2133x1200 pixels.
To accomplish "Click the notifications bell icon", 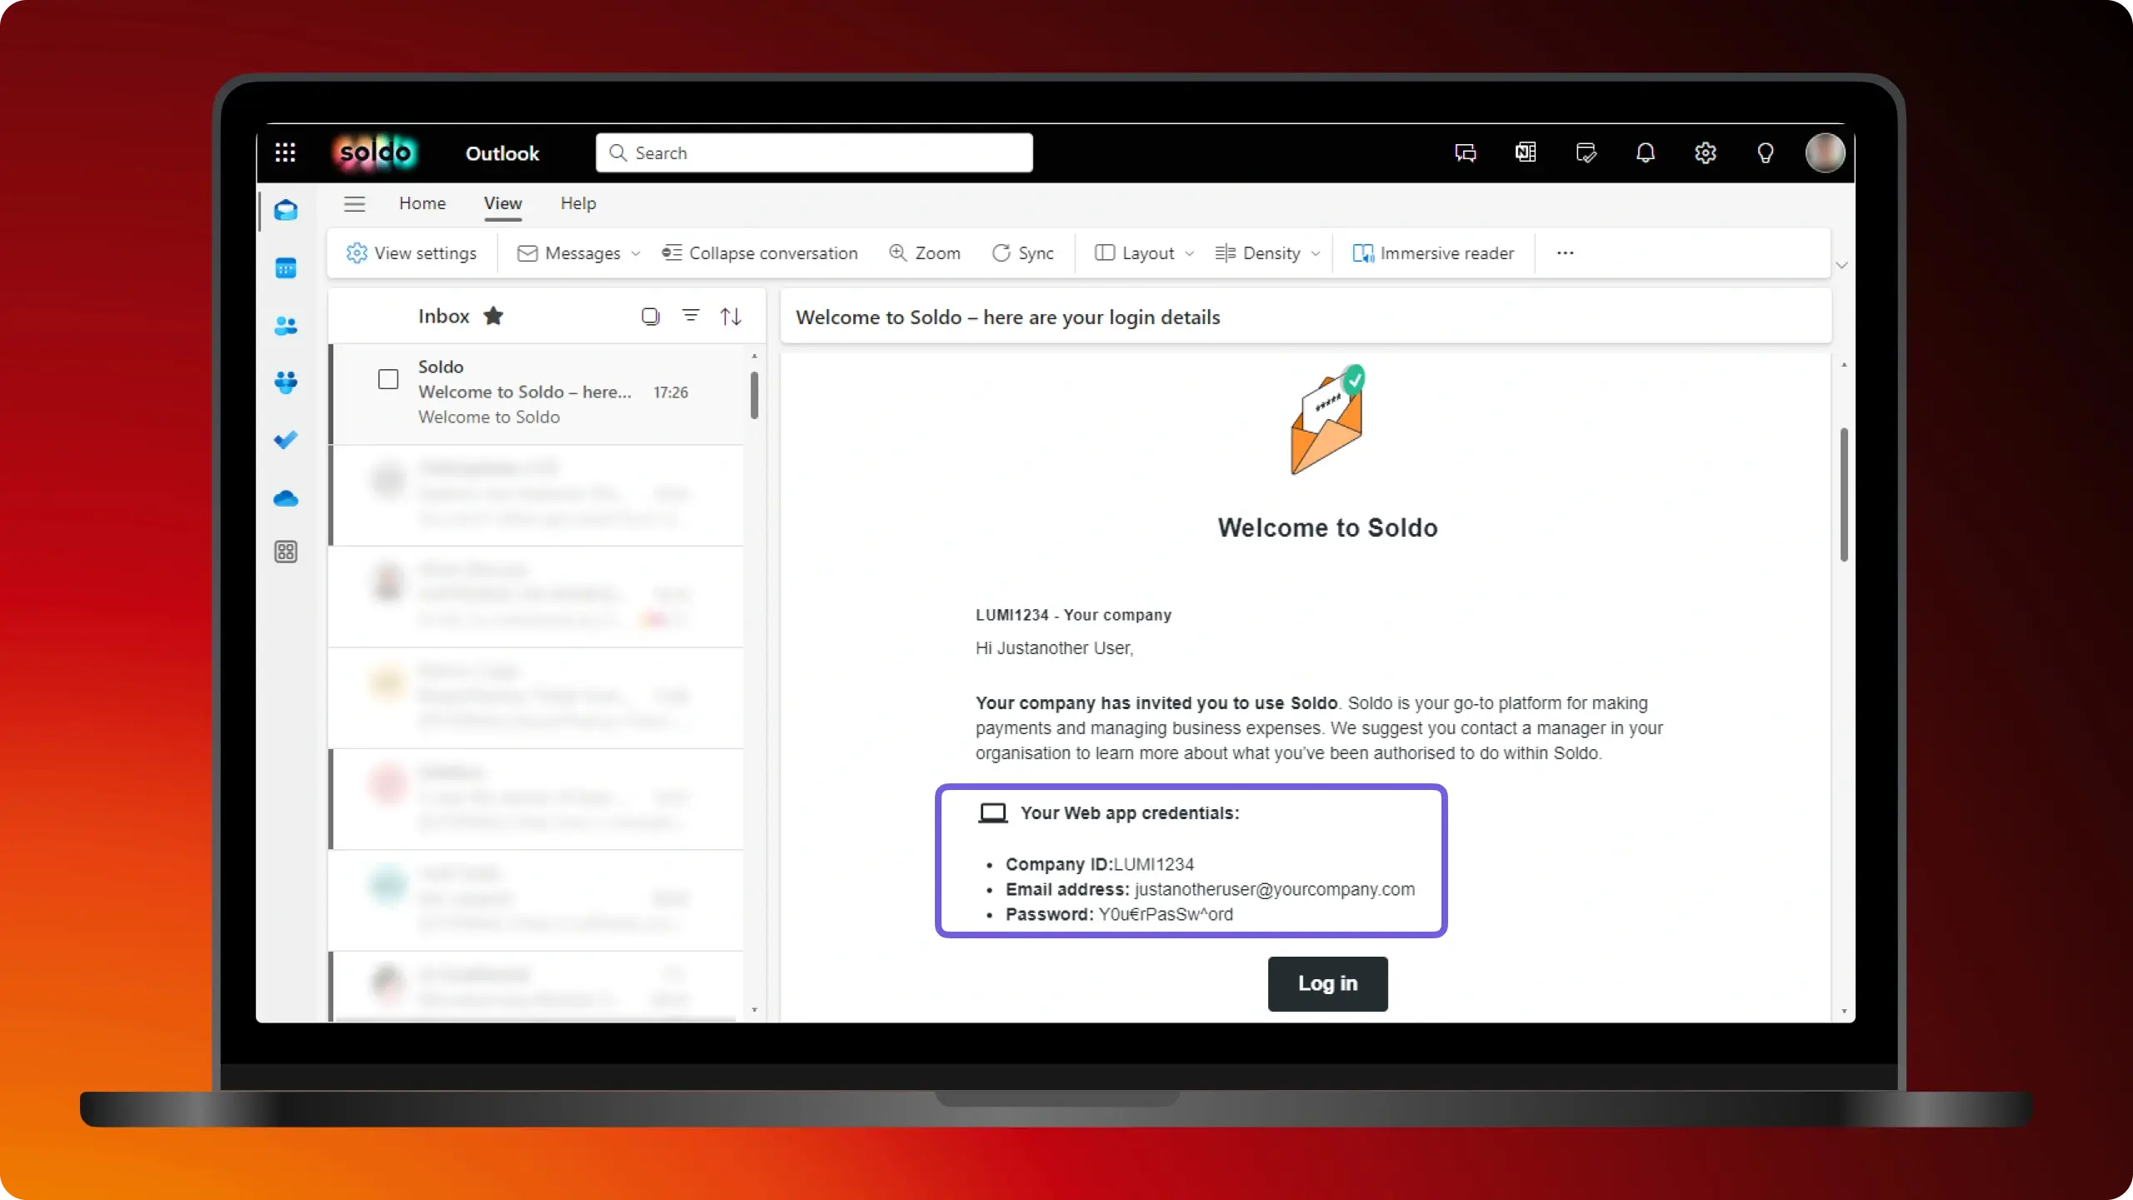I will (1645, 153).
